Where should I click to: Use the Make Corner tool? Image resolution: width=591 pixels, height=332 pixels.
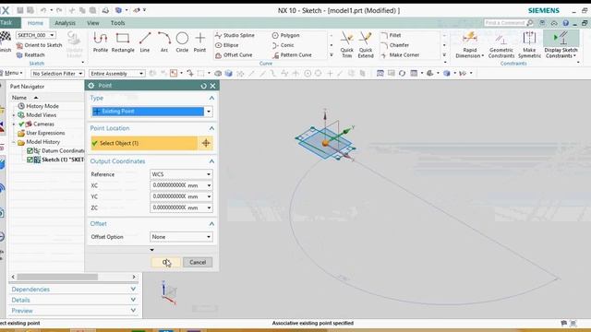pos(400,55)
